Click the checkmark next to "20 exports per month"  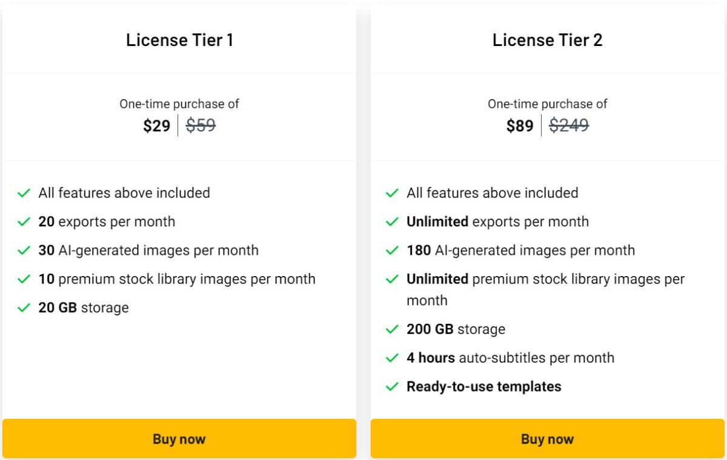click(x=24, y=222)
